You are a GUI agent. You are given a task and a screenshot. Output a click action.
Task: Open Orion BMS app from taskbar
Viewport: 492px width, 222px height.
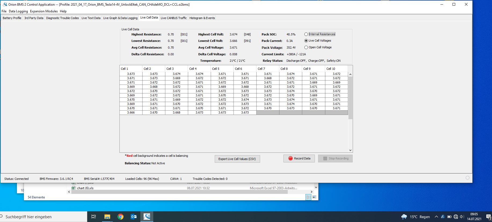[x=147, y=217]
